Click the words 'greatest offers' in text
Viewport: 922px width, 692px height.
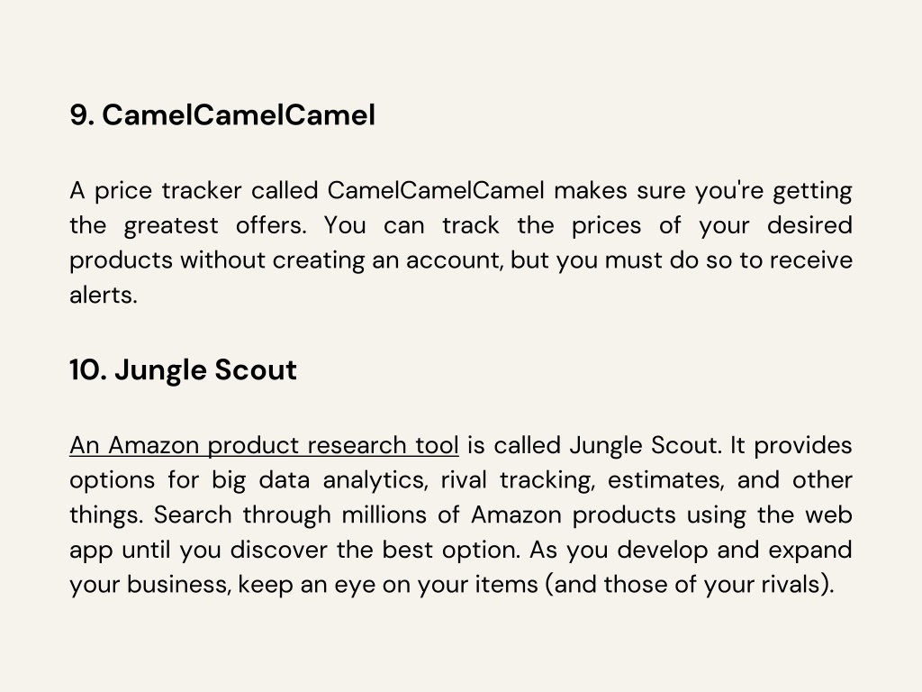pos(215,226)
